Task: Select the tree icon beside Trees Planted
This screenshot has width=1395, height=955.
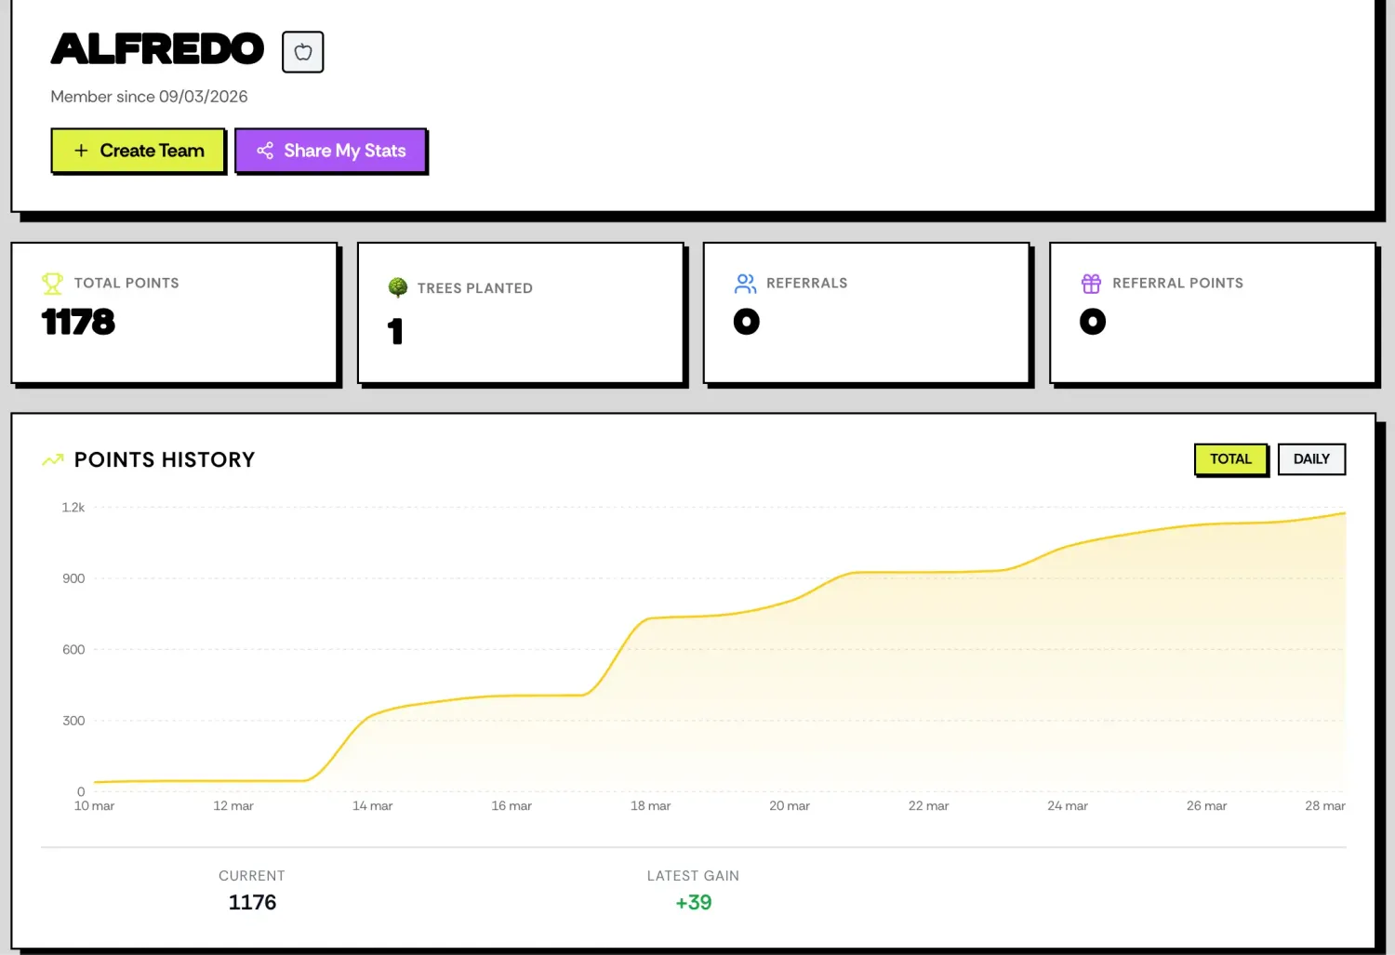Action: coord(398,287)
